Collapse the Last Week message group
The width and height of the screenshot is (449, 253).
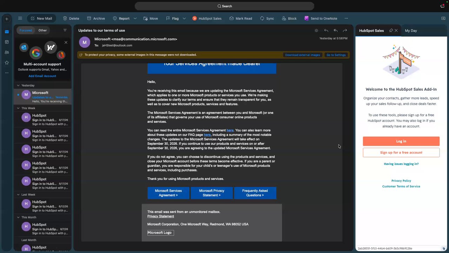coord(18,195)
